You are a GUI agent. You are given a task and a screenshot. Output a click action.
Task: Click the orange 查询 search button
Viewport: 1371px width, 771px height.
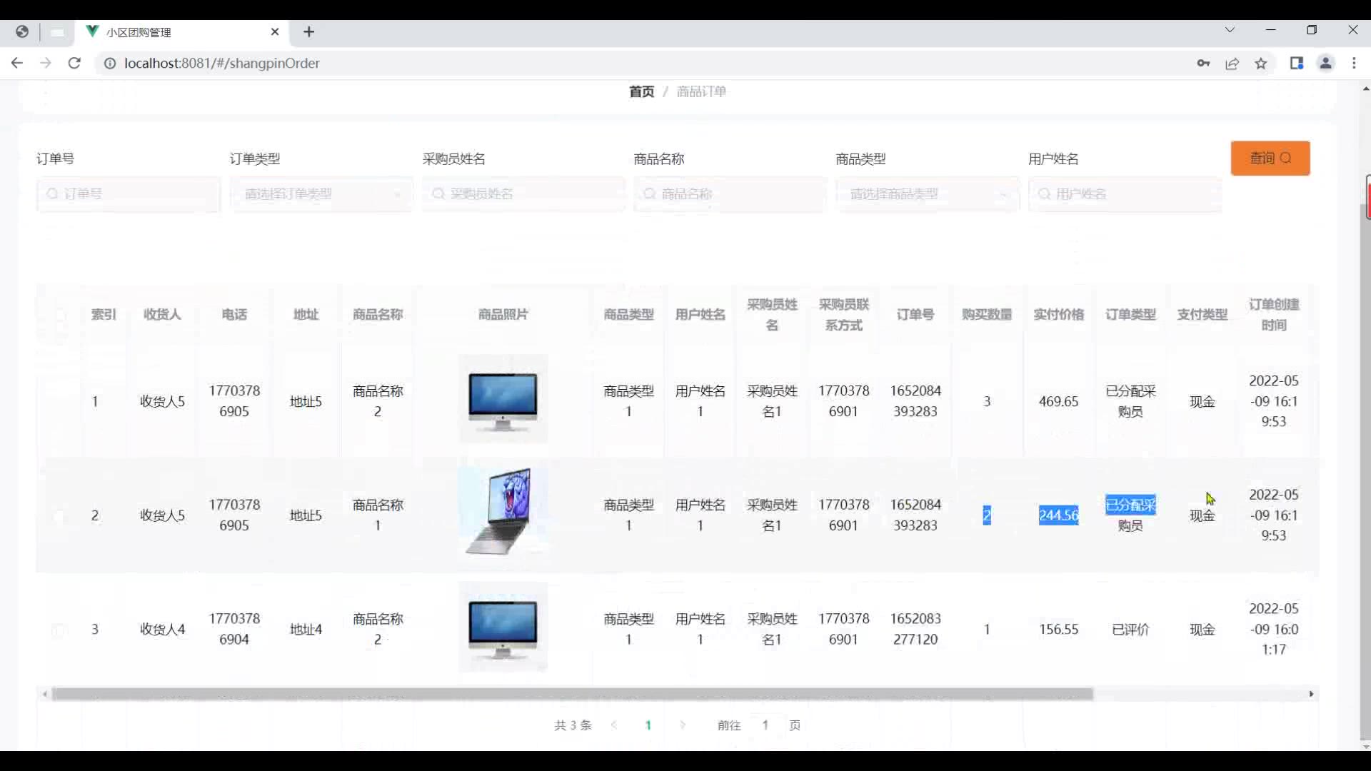[1270, 158]
